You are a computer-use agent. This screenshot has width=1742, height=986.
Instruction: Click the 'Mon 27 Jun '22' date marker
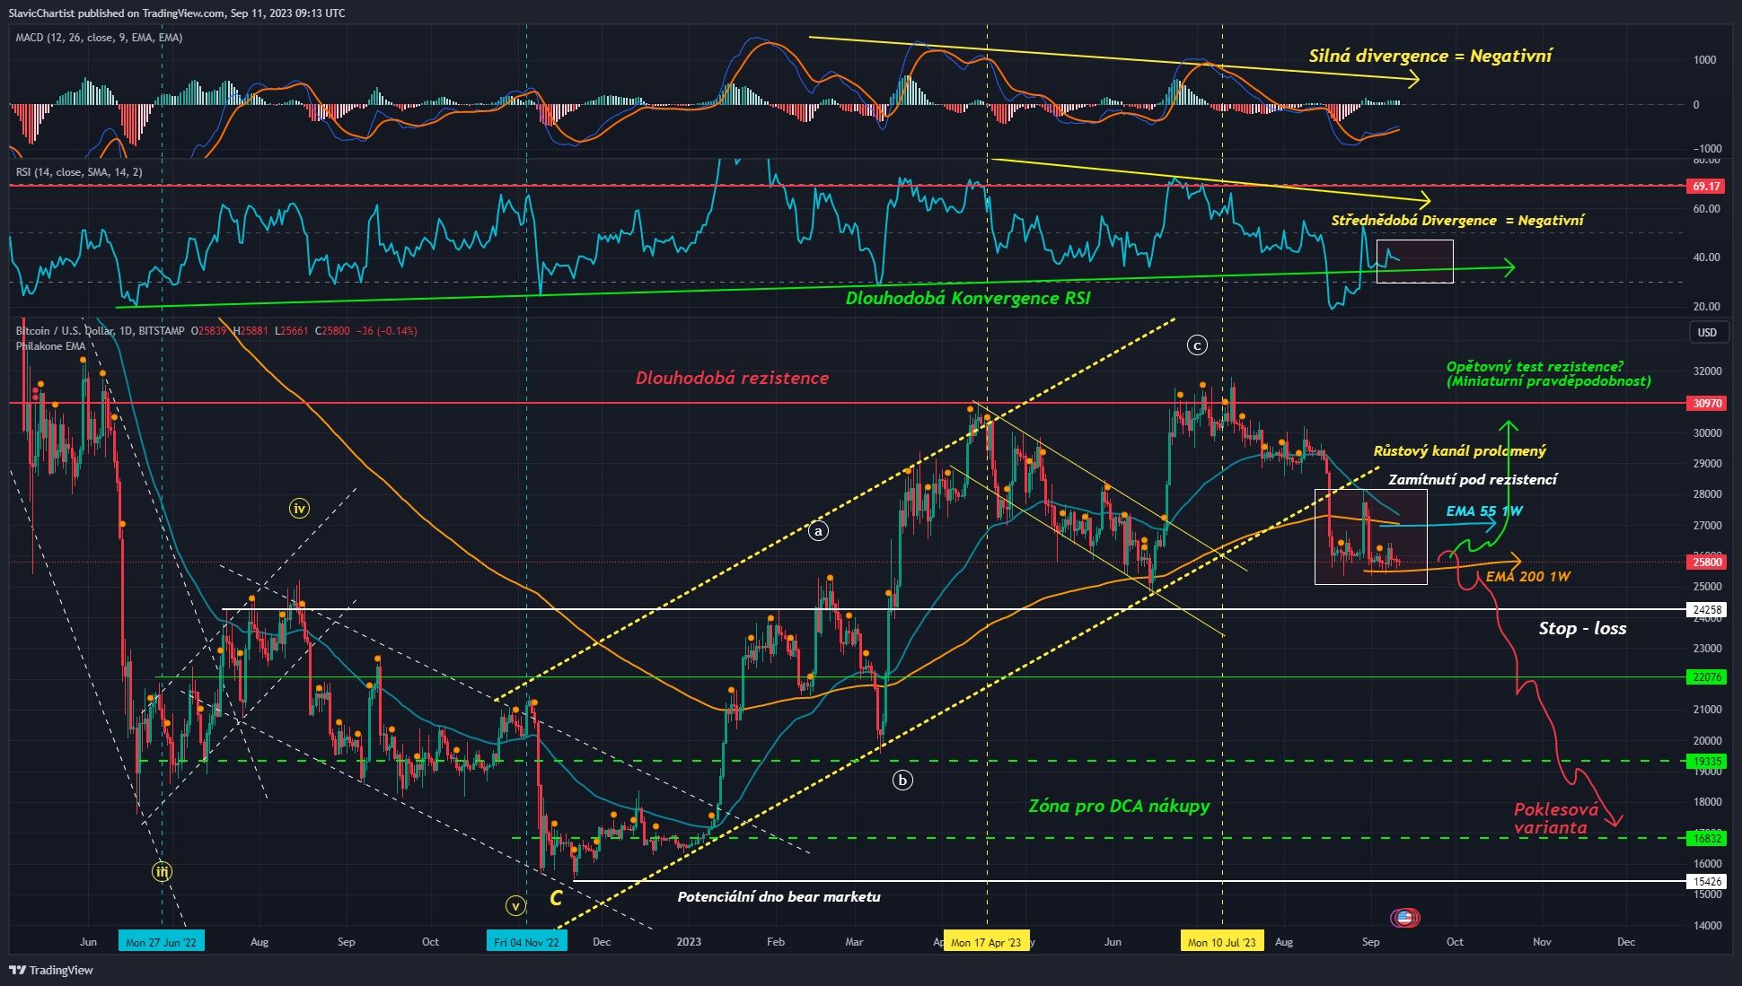pyautogui.click(x=161, y=942)
